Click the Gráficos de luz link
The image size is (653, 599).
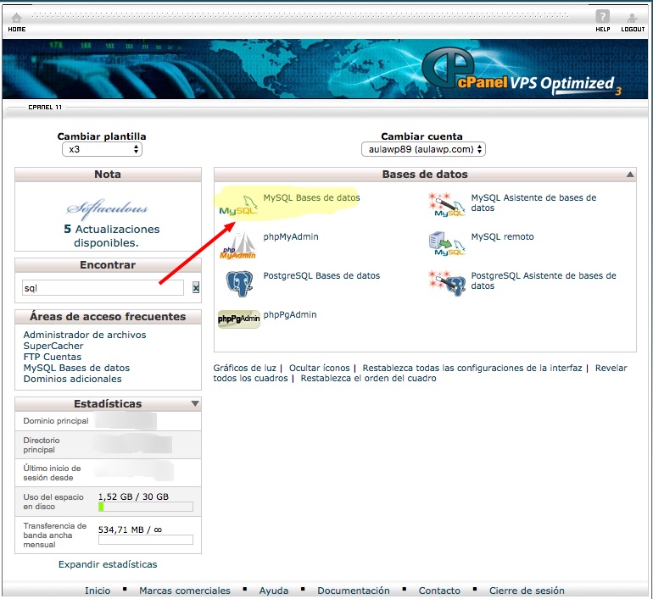244,369
